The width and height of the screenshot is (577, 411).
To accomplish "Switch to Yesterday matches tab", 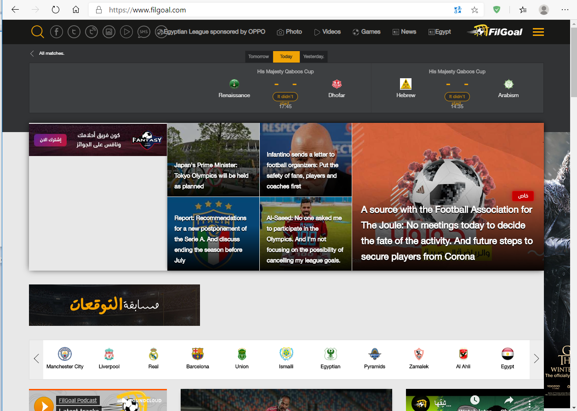I will (x=314, y=57).
